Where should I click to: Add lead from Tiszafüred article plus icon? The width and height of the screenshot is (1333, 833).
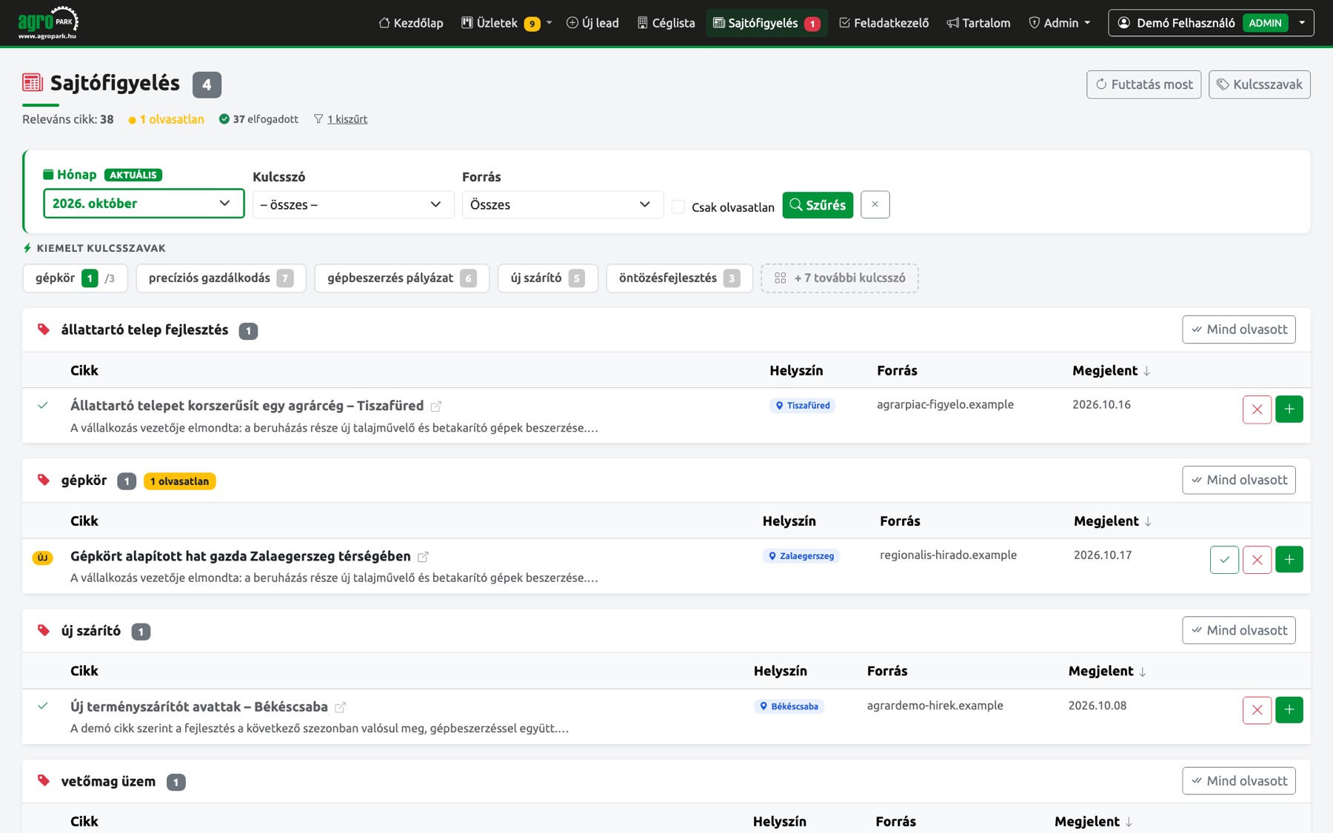click(x=1289, y=409)
